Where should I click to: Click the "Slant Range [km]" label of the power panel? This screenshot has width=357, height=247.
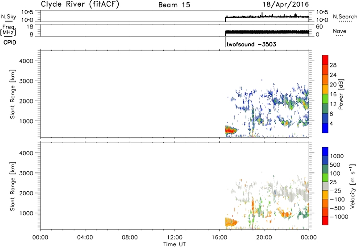coord(12,94)
